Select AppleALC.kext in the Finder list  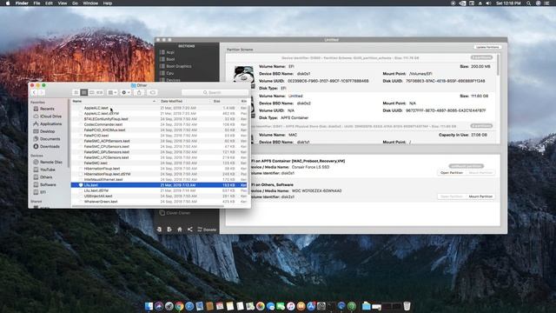click(96, 108)
